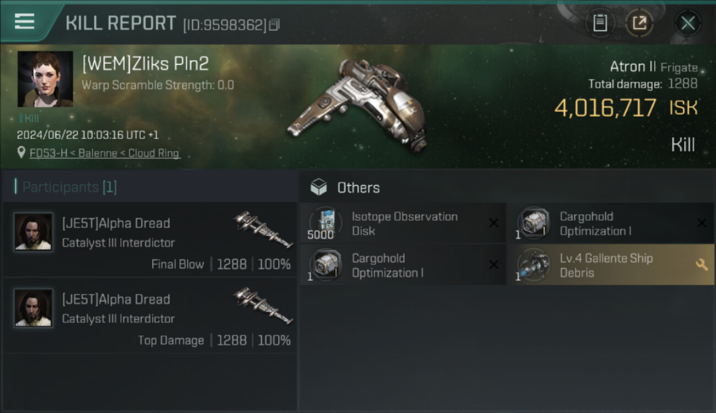This screenshot has width=716, height=413.
Task: Click Final Blow Catalyst III ship icon
Action: [263, 229]
